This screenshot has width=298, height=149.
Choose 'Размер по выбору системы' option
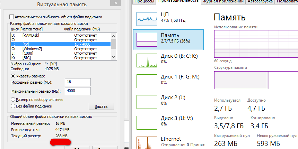pyautogui.click(x=13, y=100)
